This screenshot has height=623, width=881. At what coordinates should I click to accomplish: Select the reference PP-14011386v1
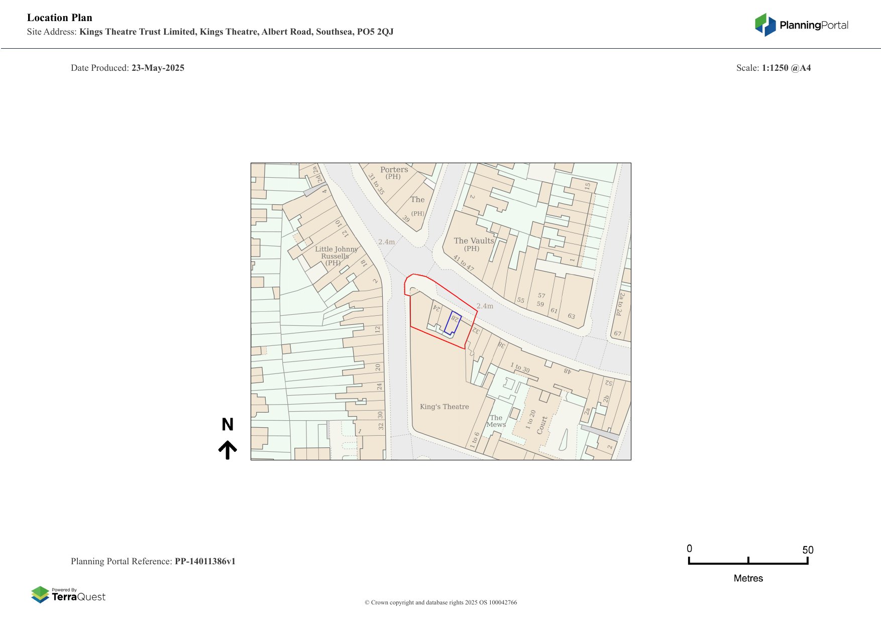coord(205,561)
